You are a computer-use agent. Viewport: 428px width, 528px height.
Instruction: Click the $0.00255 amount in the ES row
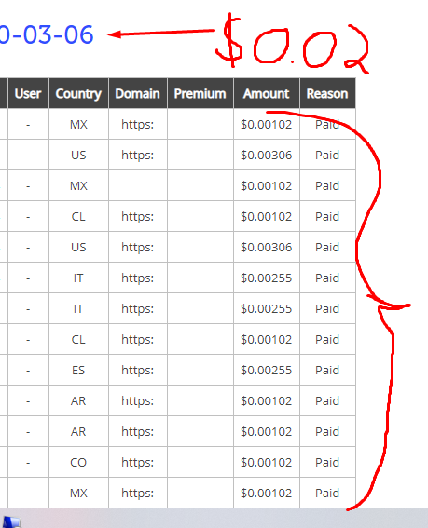(x=266, y=370)
